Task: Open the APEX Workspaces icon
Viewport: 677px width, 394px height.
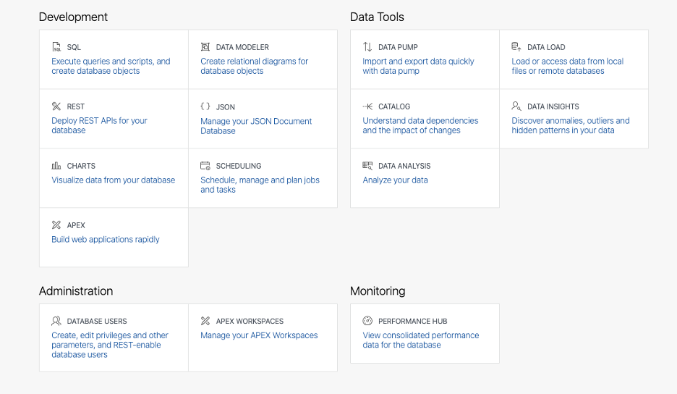Action: tap(205, 321)
